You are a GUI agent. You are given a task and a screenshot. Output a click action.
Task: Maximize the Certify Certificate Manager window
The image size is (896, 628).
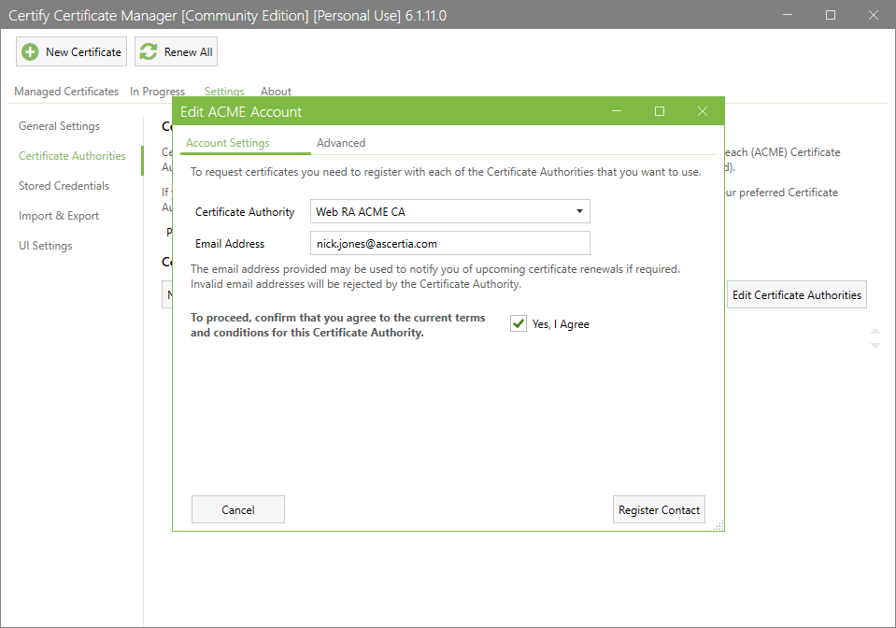point(831,15)
